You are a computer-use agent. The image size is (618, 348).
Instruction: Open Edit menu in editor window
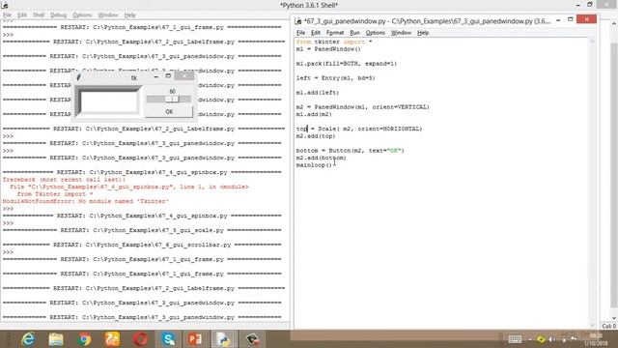pos(316,33)
